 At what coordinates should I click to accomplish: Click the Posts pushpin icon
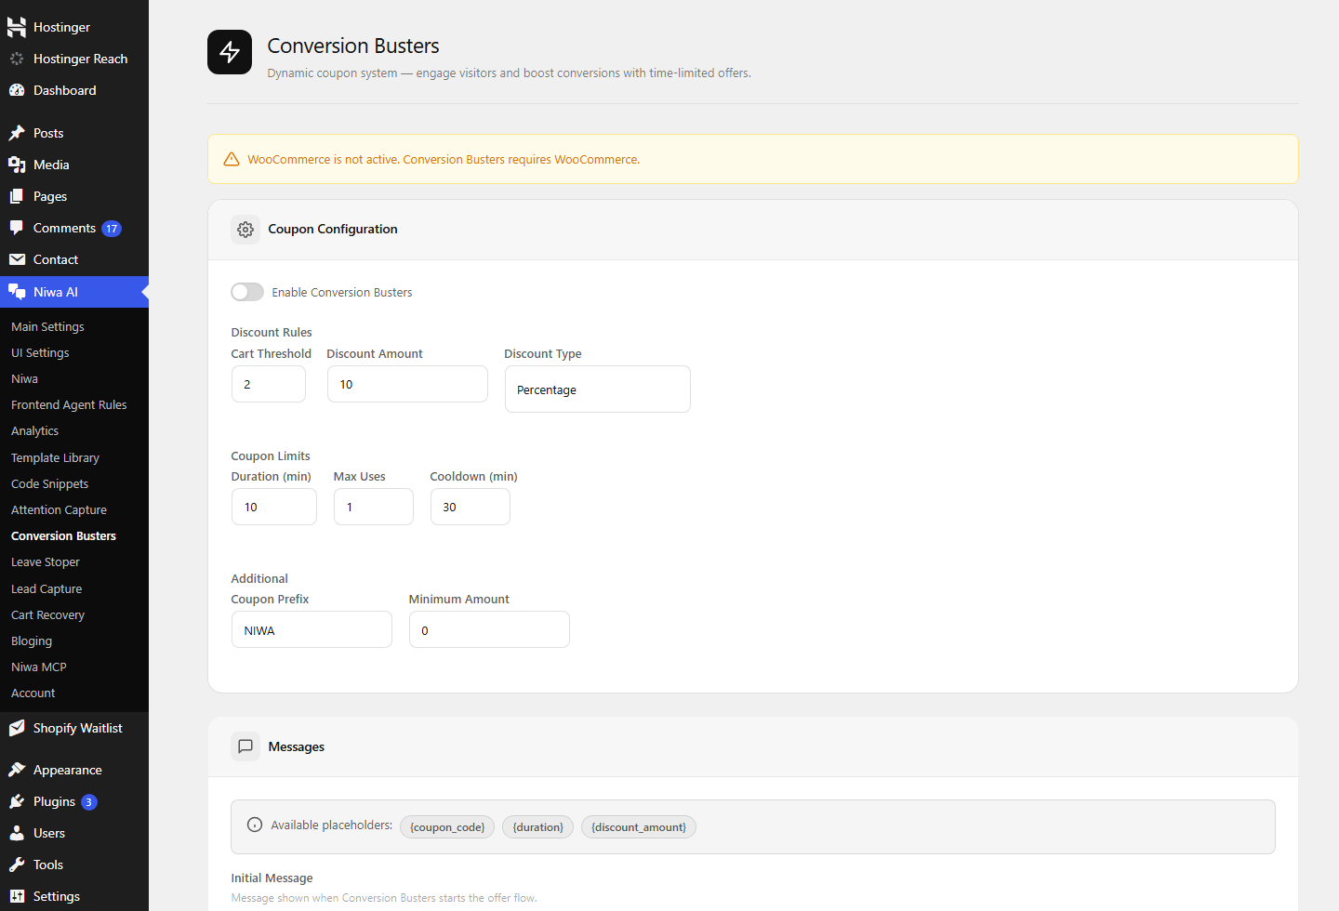click(x=17, y=133)
